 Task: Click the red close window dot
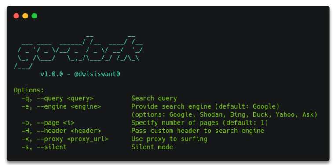pos(16,16)
